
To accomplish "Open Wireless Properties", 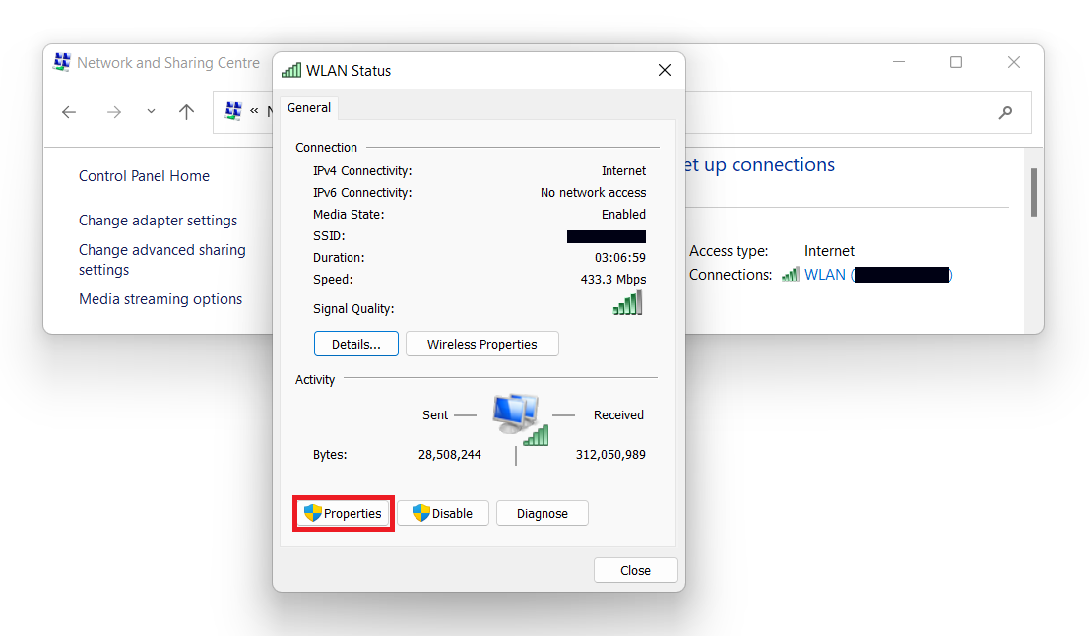I will tap(481, 344).
